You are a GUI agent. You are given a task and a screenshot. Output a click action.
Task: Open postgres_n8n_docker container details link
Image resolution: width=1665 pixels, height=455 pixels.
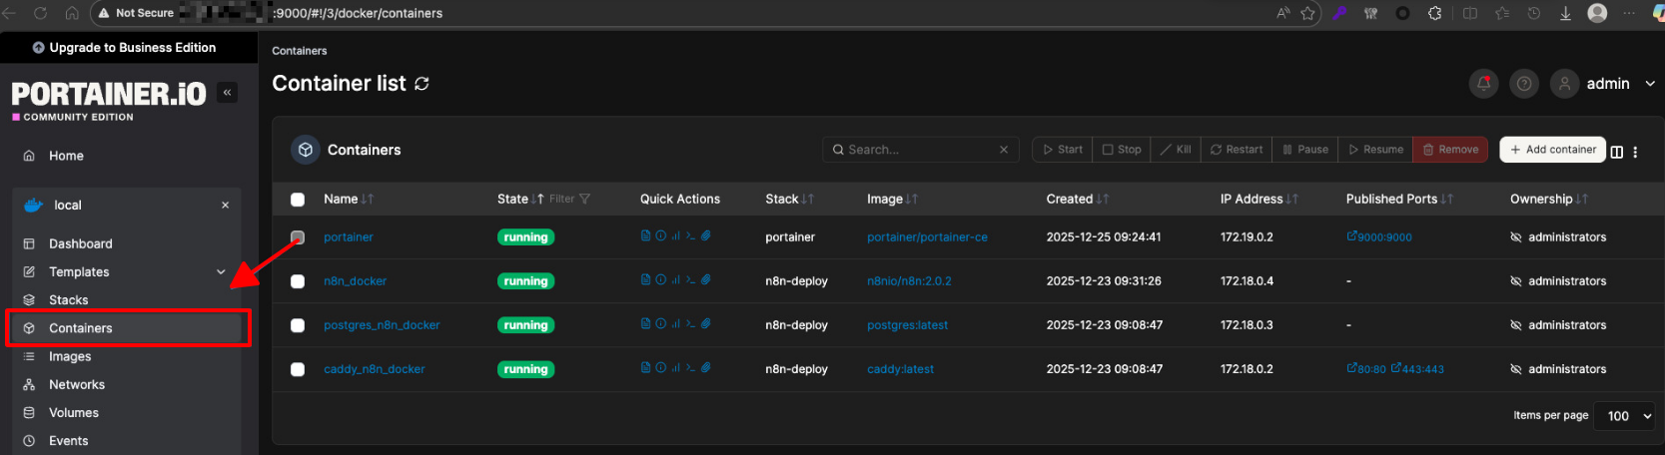click(382, 325)
